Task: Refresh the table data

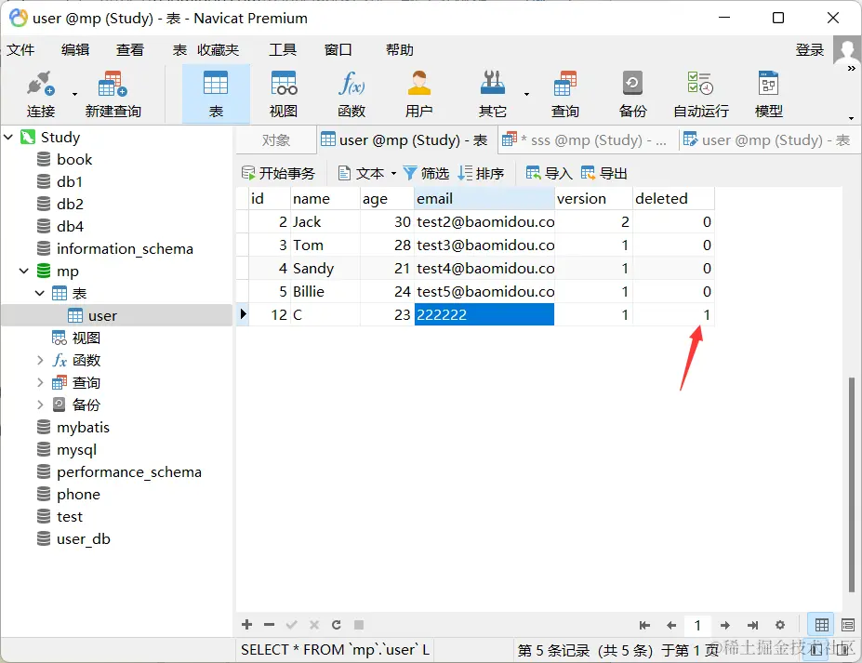Action: pyautogui.click(x=336, y=625)
